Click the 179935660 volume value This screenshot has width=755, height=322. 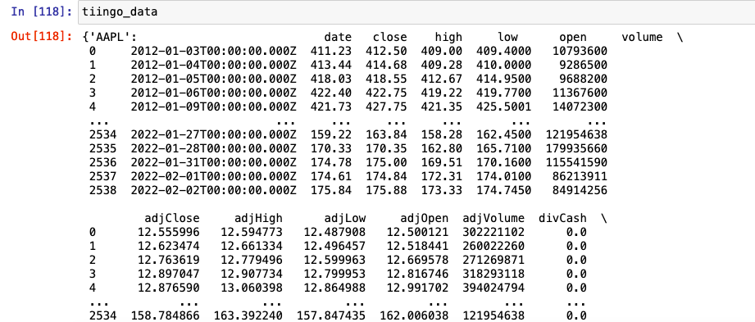click(x=576, y=148)
